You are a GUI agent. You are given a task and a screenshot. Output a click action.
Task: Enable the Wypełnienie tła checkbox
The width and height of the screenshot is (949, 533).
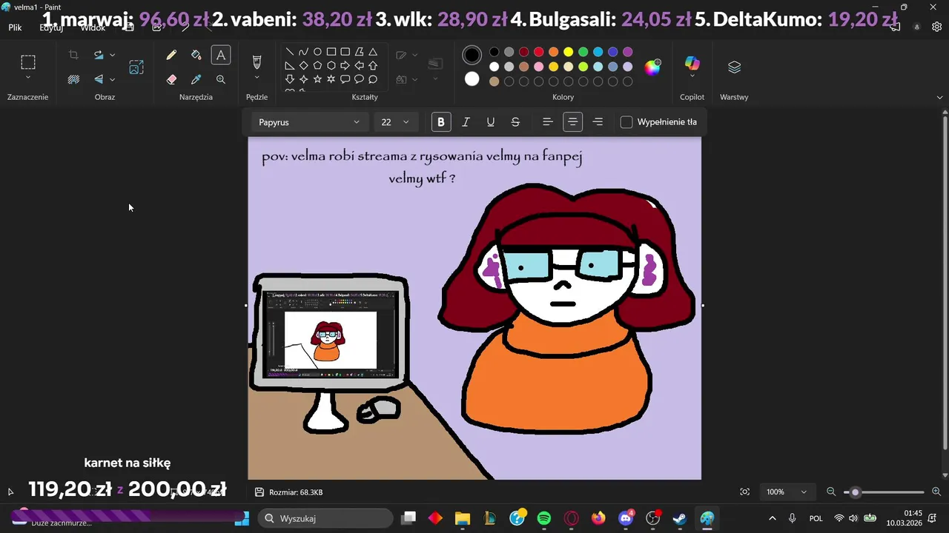click(626, 122)
